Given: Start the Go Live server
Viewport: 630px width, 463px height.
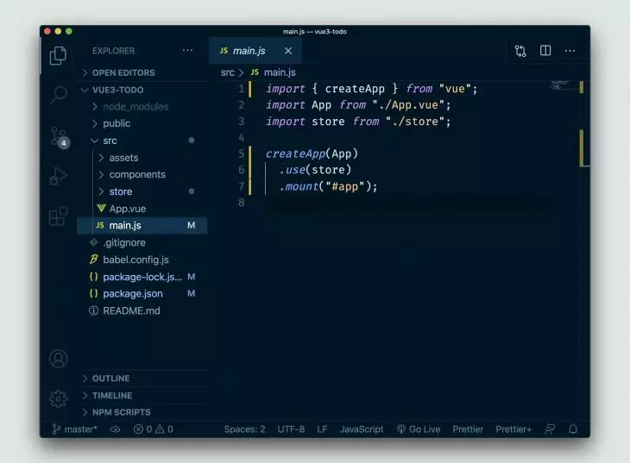Looking at the screenshot, I should pos(419,429).
